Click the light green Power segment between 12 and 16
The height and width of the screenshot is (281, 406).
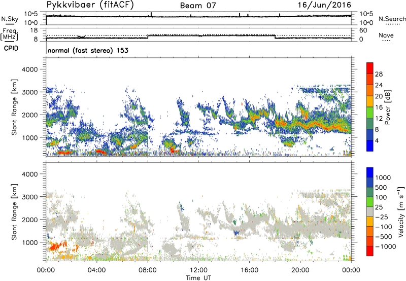(370, 113)
